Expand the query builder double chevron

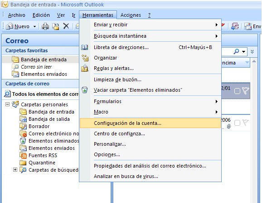(252, 51)
